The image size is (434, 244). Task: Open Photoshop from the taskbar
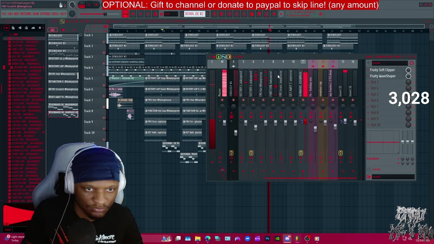click(267, 239)
